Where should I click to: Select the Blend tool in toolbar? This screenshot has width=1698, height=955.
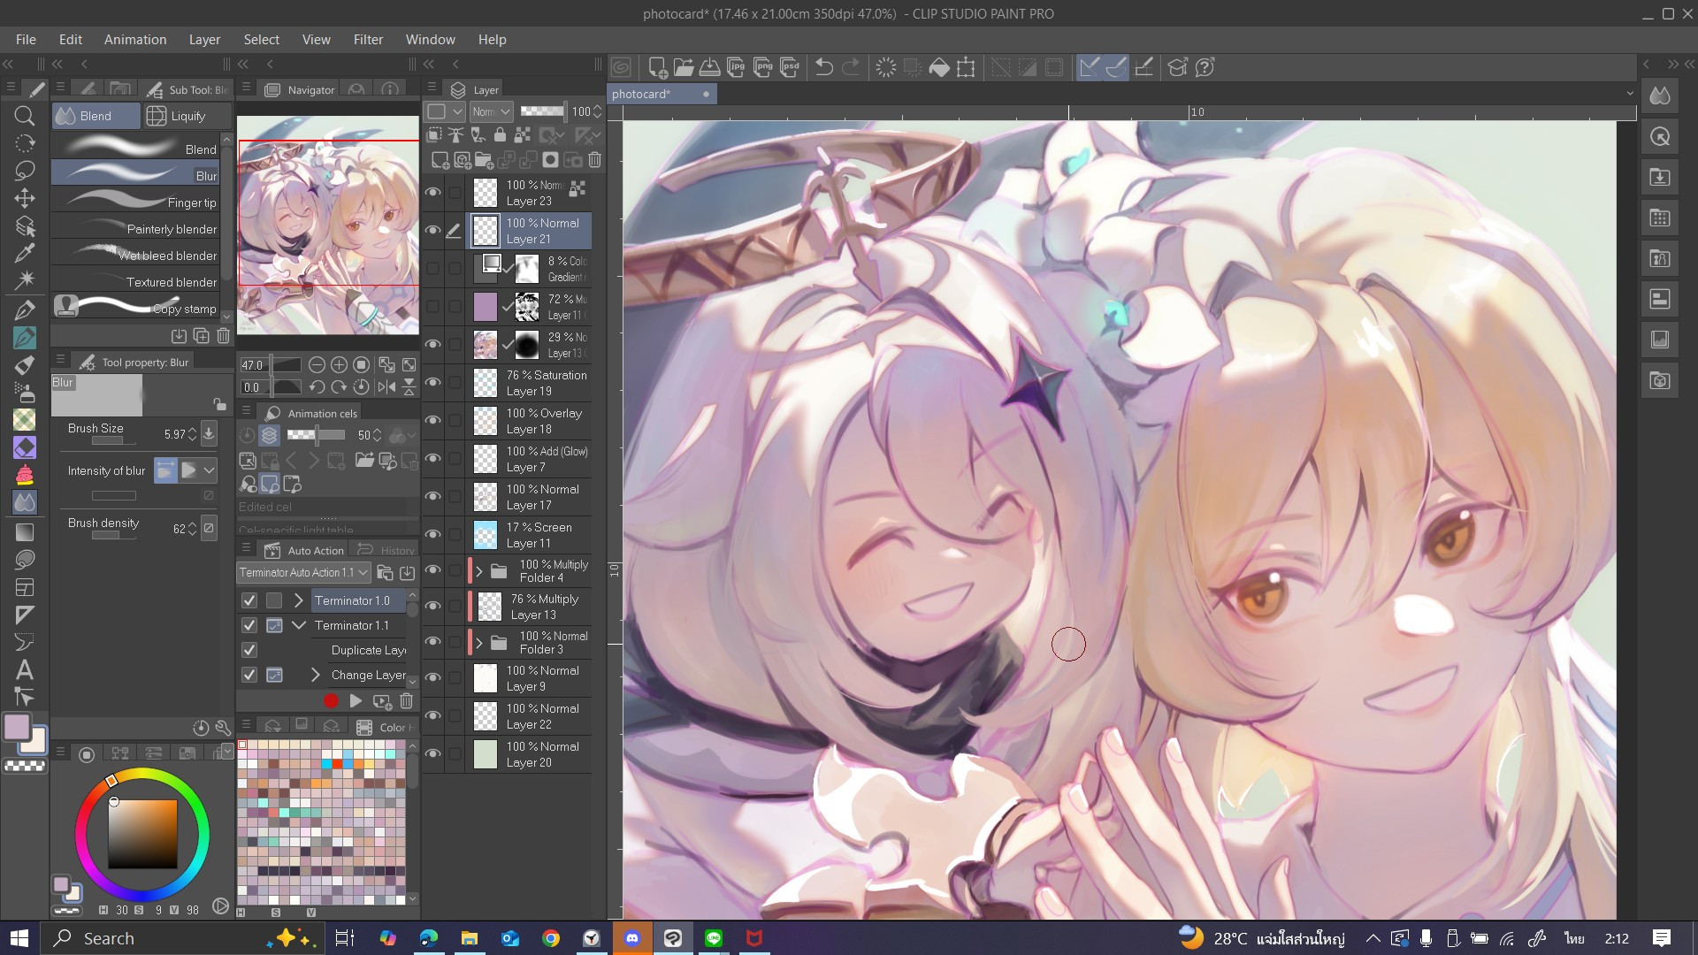coord(25,502)
